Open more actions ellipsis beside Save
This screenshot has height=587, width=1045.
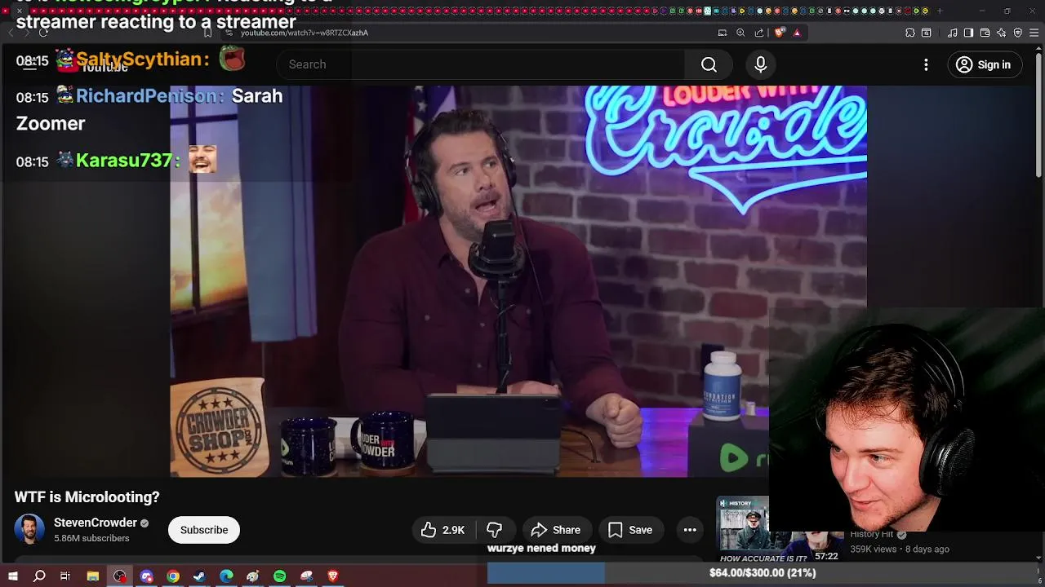pos(690,530)
